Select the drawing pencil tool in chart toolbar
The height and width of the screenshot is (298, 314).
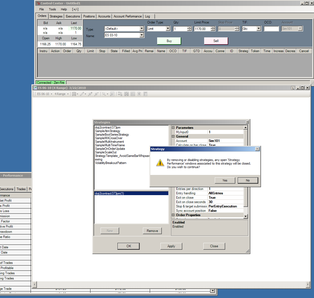[x=82, y=94]
